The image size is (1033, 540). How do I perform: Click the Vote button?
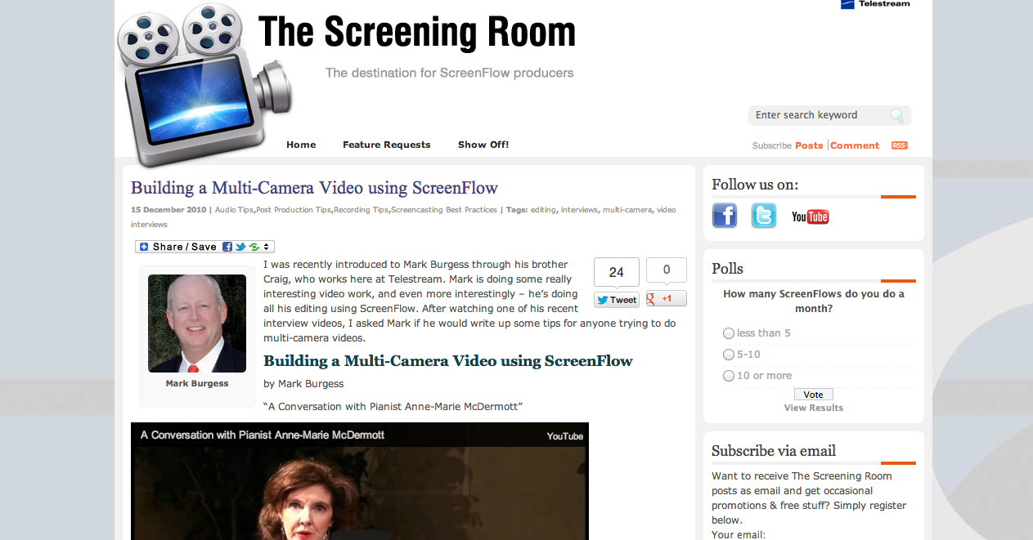point(814,395)
